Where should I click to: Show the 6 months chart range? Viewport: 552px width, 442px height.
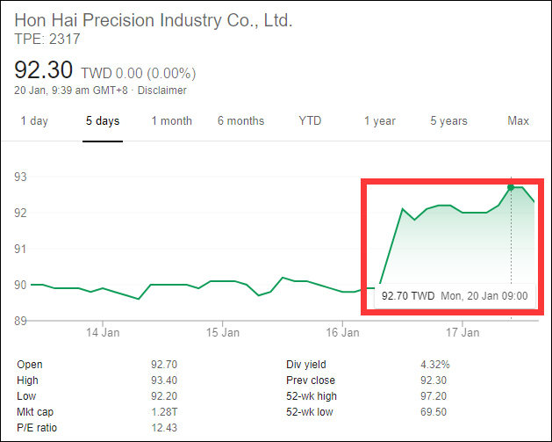(x=240, y=121)
